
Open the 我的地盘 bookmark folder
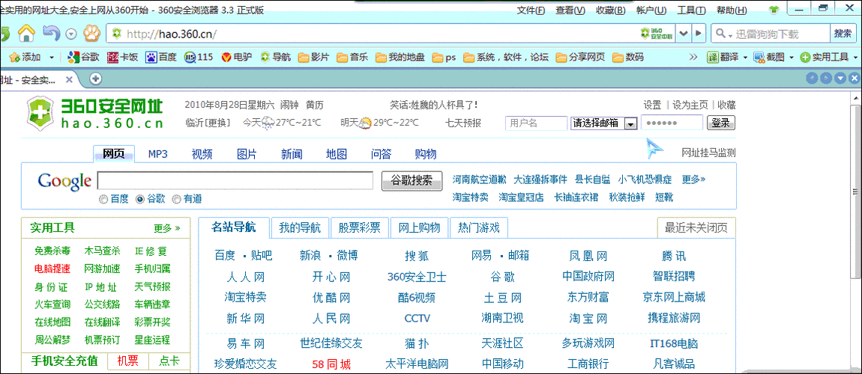tap(400, 57)
